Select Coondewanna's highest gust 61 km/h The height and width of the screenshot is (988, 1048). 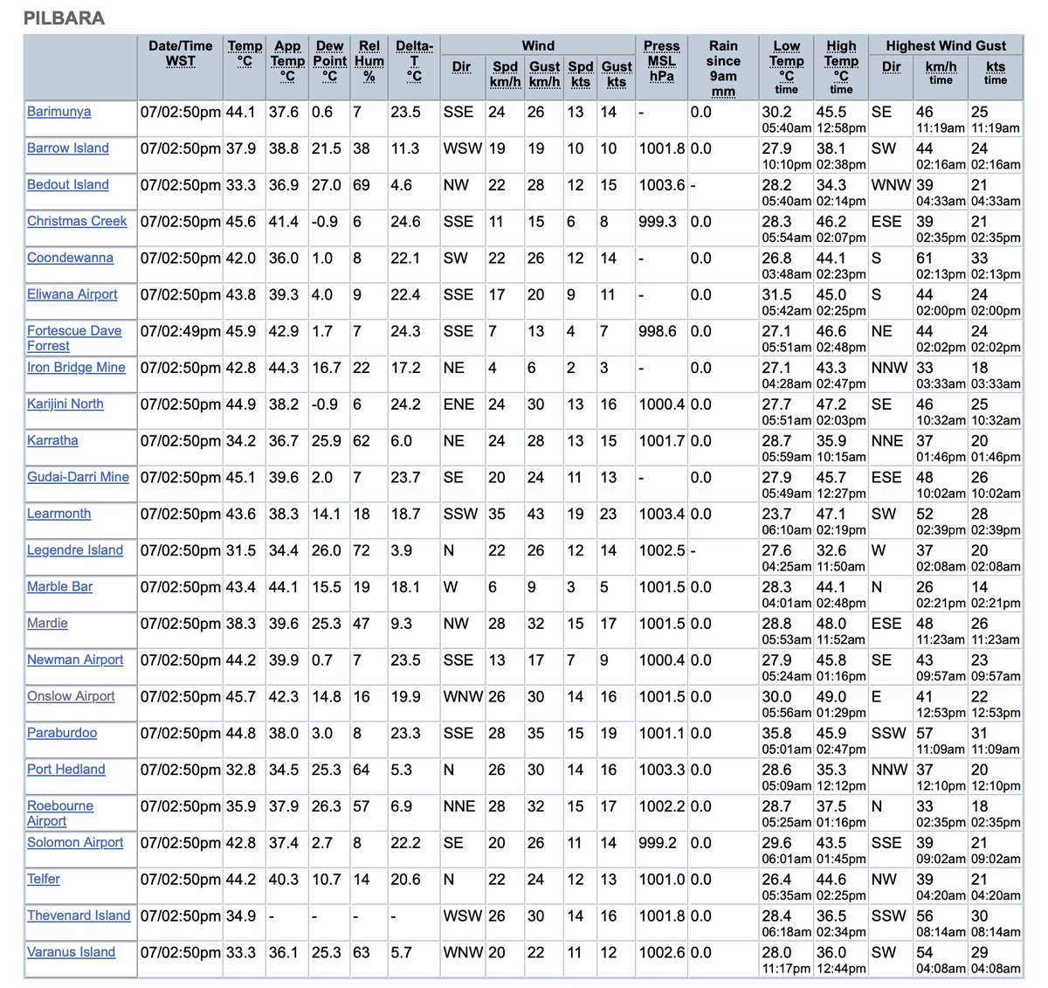[924, 259]
